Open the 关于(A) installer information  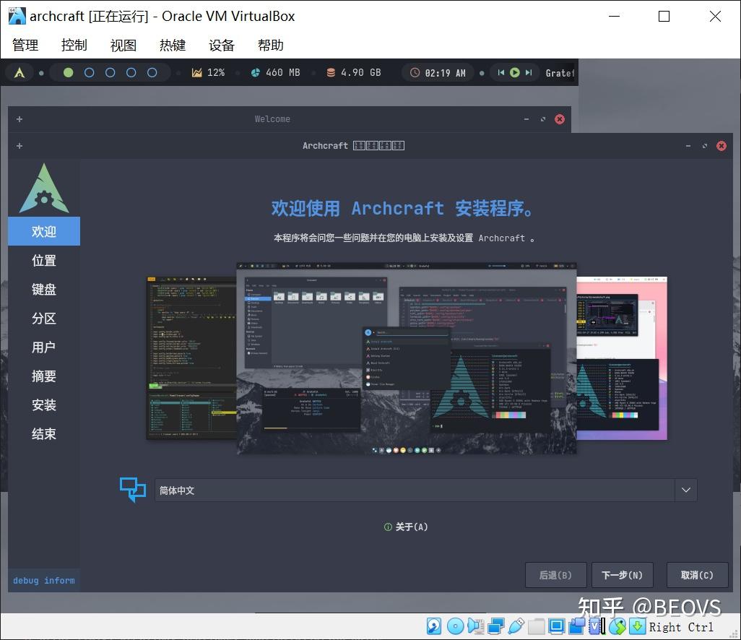(406, 527)
